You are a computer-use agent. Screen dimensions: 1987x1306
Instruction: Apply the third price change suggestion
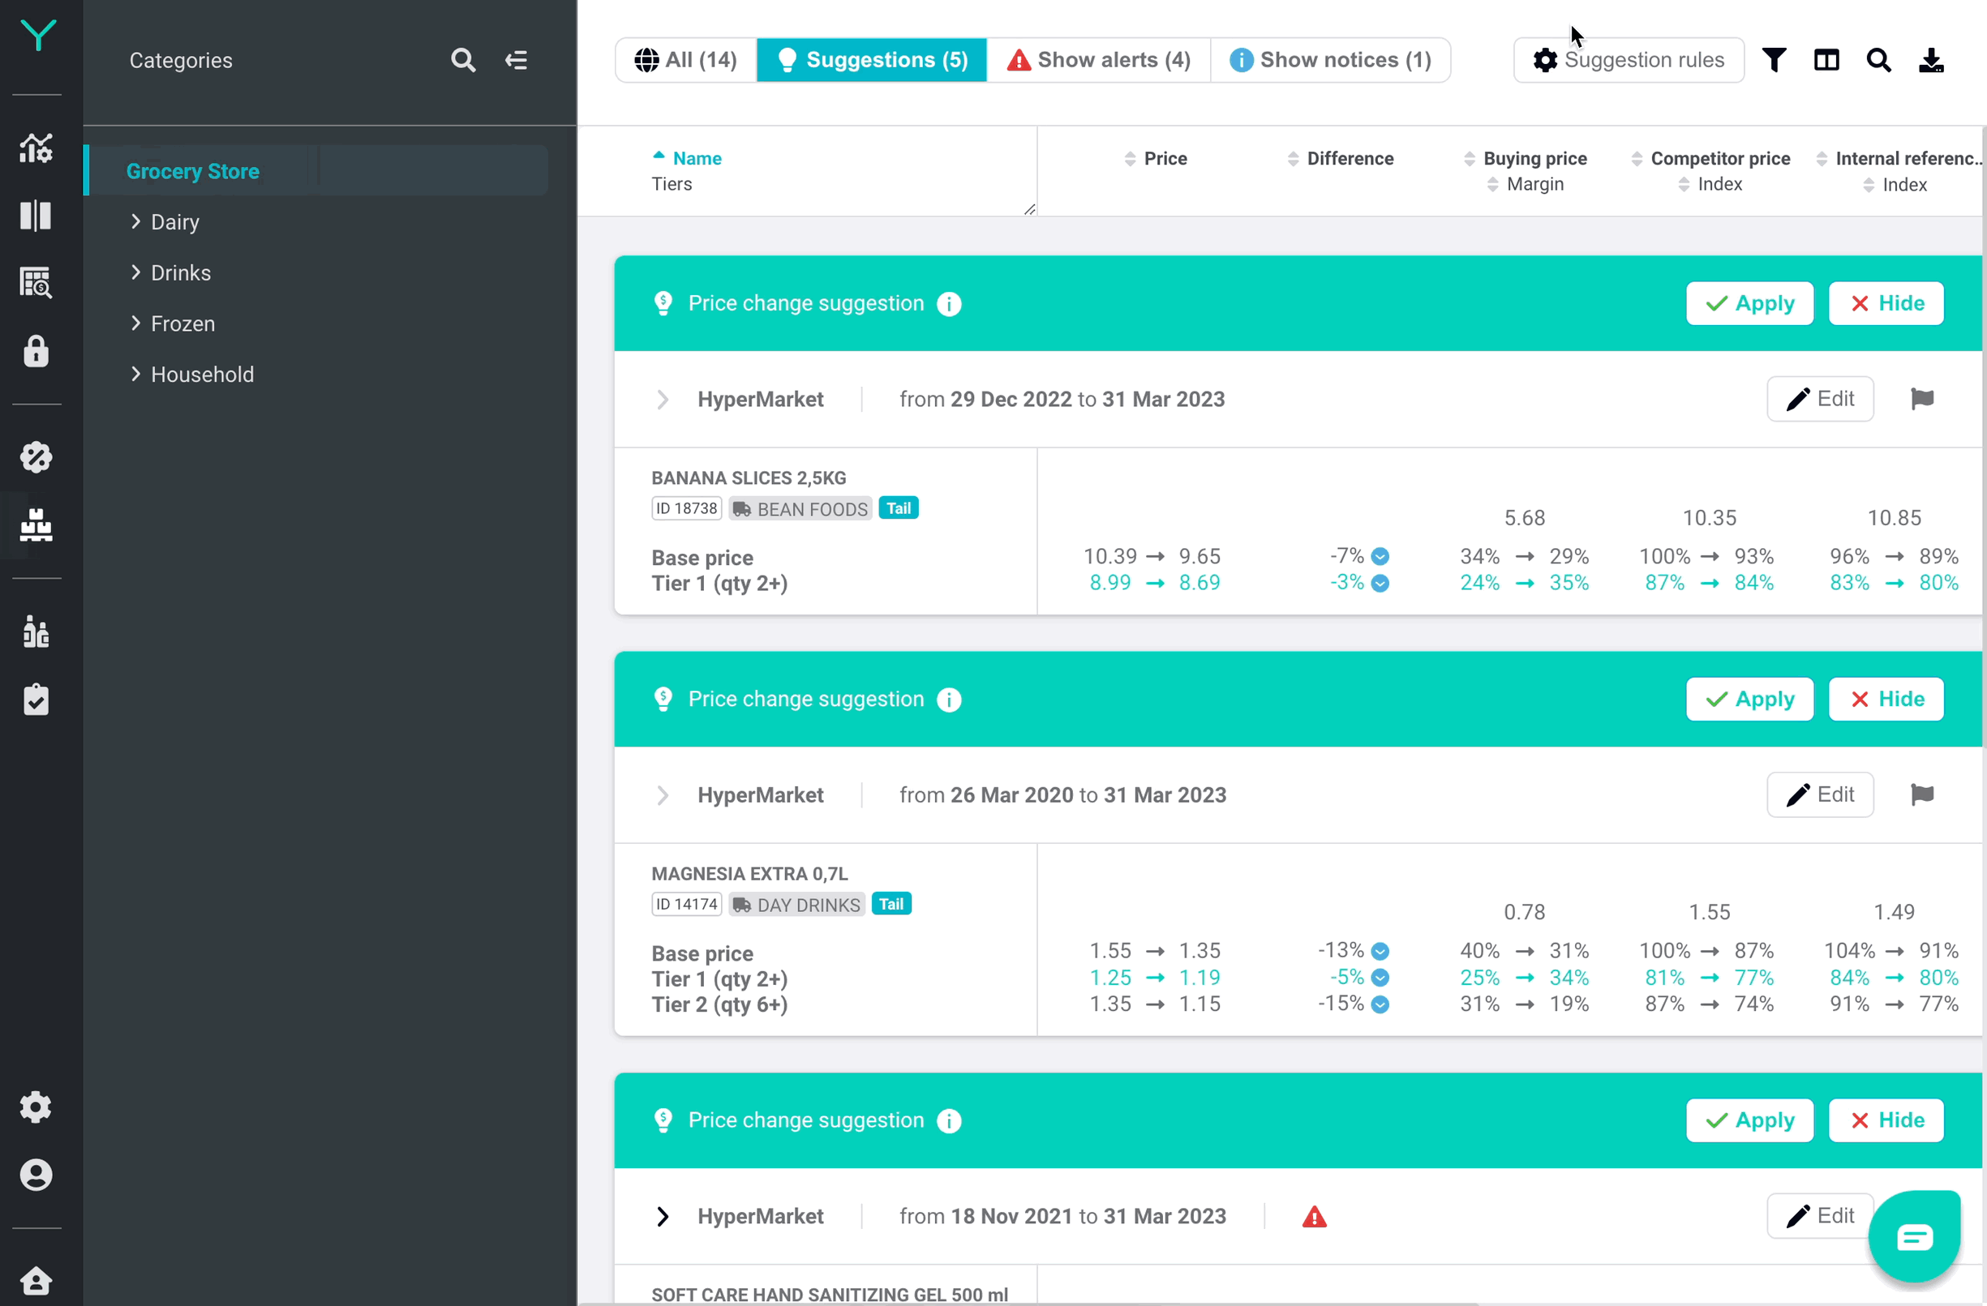tap(1750, 1120)
